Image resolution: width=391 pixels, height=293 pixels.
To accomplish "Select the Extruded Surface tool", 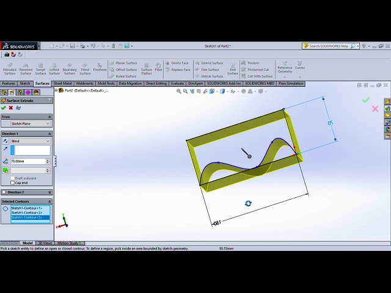I will coord(10,69).
